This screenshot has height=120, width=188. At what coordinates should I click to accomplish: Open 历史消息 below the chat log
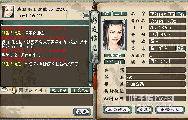[59, 90]
